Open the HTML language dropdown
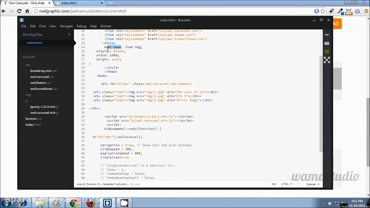The image size is (370, 208). [x=287, y=184]
